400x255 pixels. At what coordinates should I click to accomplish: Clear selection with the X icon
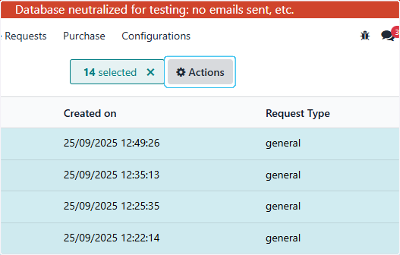151,72
